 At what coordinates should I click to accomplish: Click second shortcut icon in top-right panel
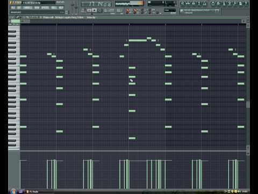click(188, 3)
